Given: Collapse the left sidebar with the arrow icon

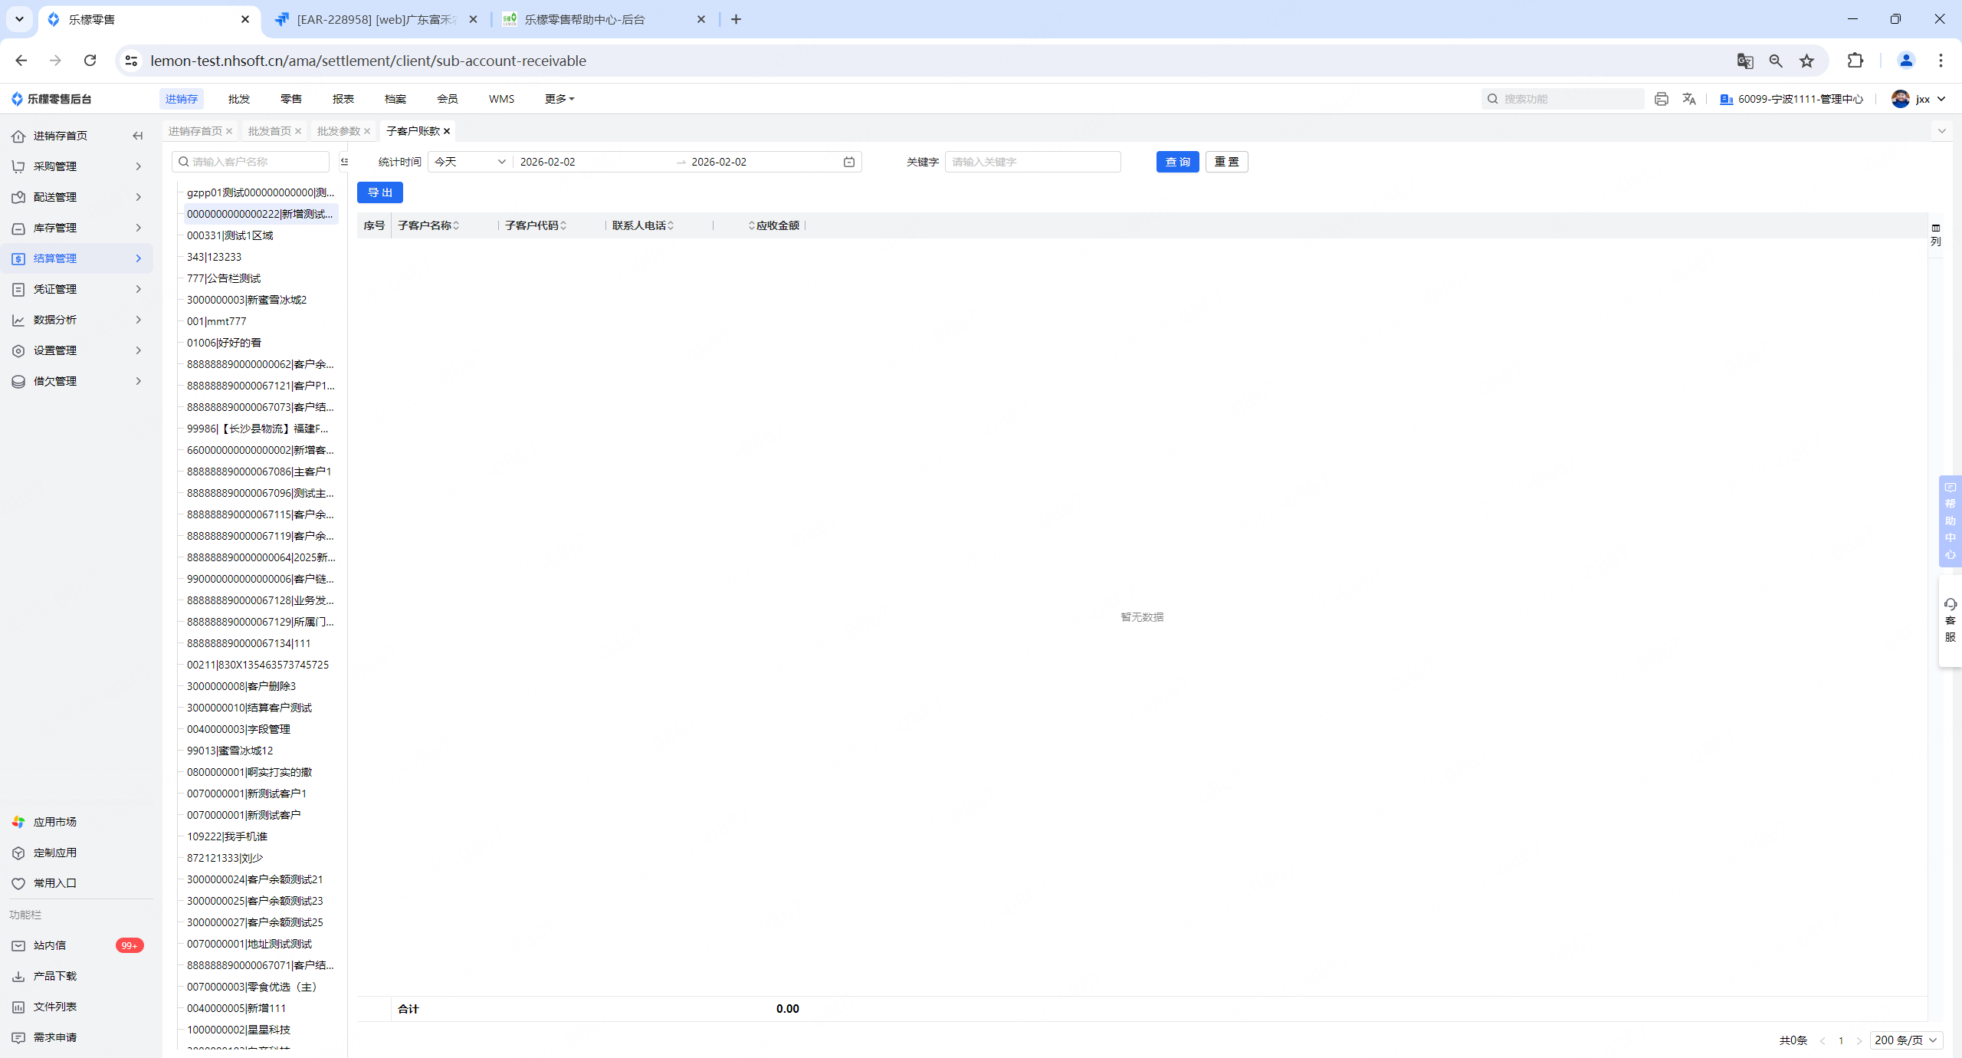Looking at the screenshot, I should coord(138,136).
